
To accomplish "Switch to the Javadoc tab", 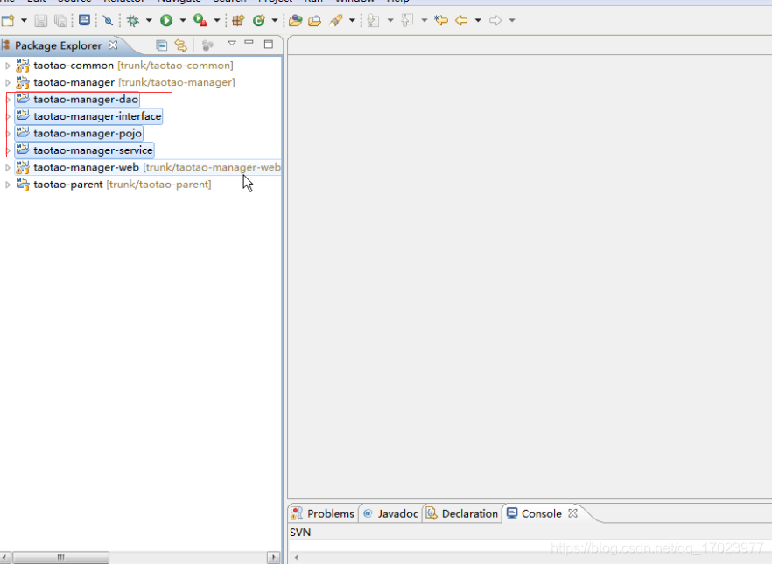I will (x=391, y=513).
